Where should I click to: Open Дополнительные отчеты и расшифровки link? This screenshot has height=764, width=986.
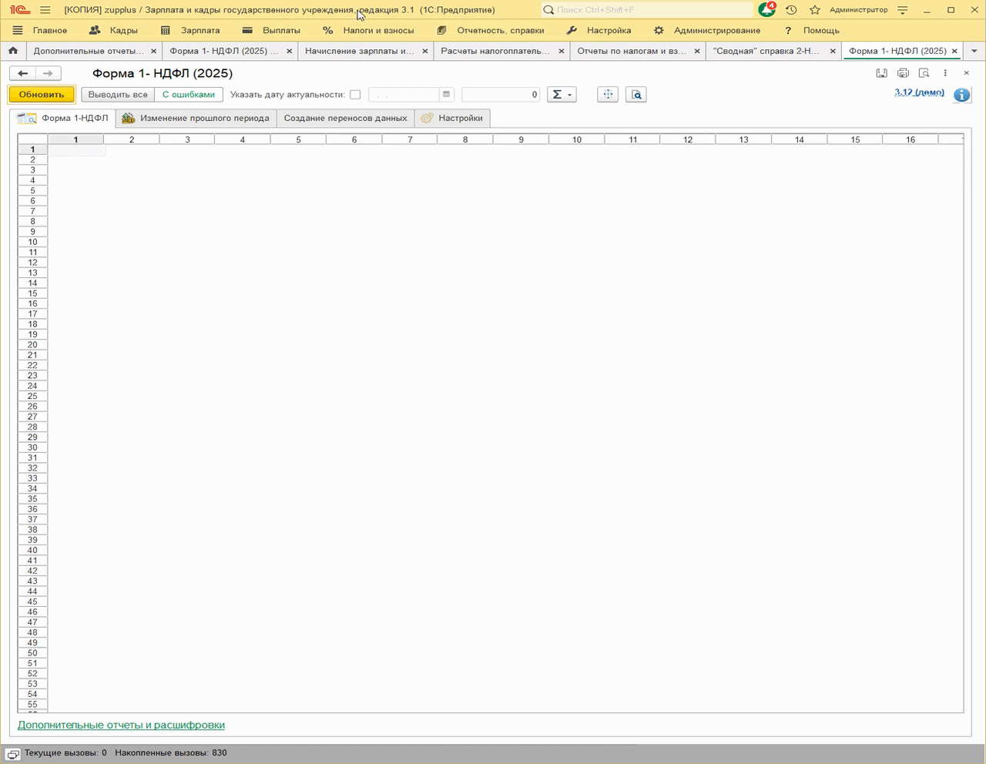pos(121,725)
